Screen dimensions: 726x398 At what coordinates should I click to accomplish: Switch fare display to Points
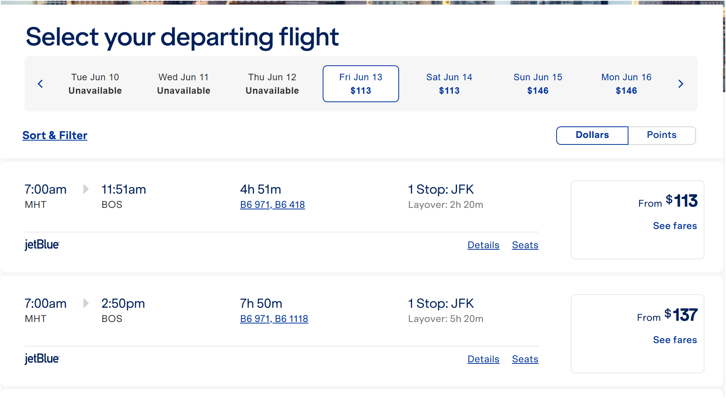661,135
